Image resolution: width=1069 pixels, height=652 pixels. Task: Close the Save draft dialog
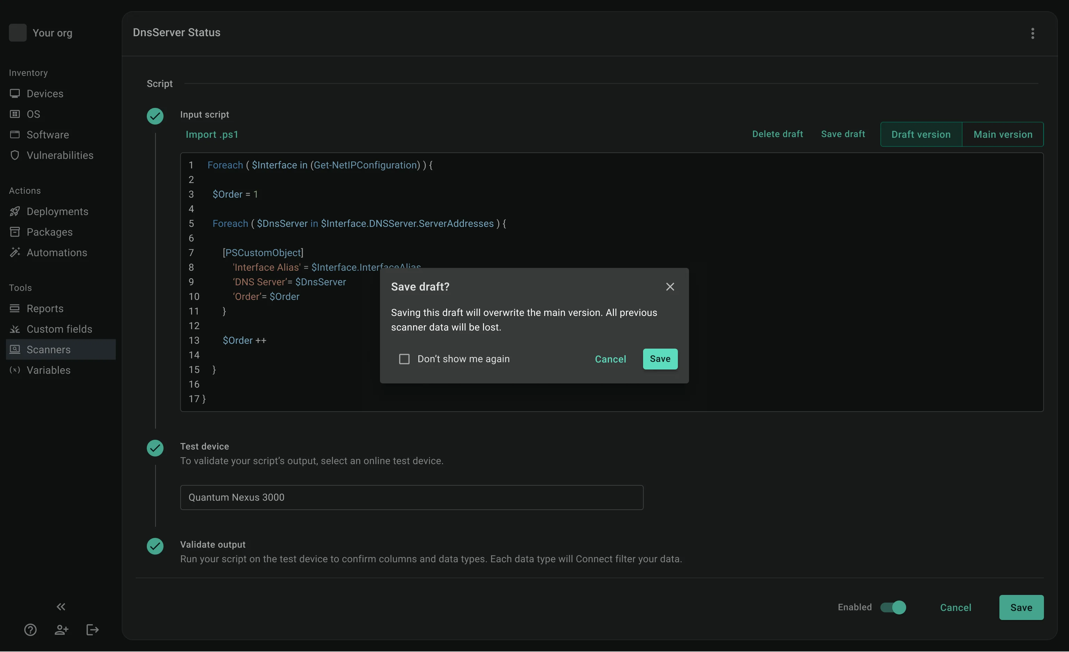point(670,287)
